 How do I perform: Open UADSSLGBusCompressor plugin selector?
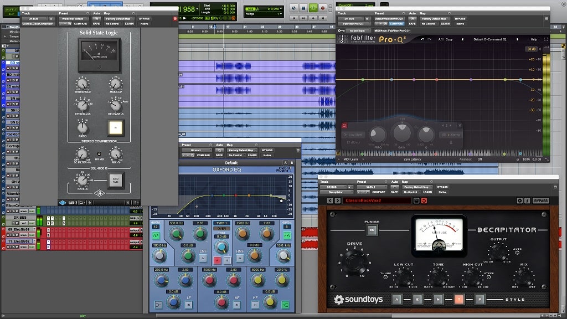[x=38, y=23]
